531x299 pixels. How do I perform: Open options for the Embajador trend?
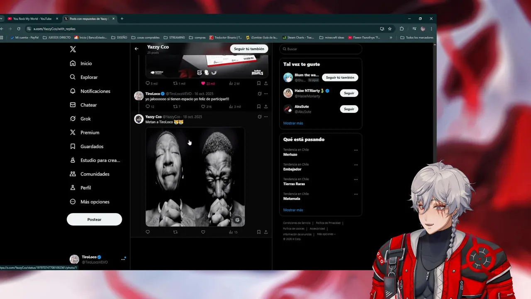[356, 165]
